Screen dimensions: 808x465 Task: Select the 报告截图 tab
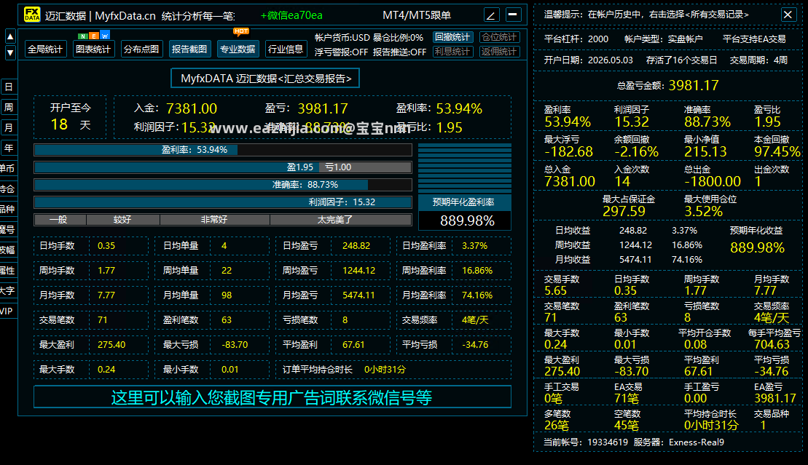pos(189,49)
